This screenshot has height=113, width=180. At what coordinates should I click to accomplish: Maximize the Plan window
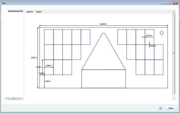(x=170, y=3)
